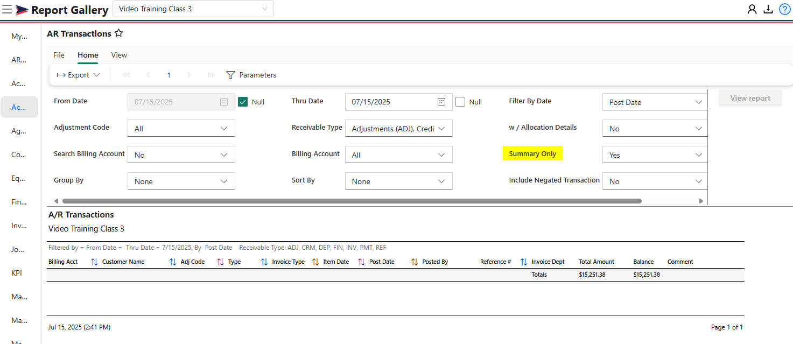Open the Video Training Class 3 dropdown
793x344 pixels.
(193, 9)
